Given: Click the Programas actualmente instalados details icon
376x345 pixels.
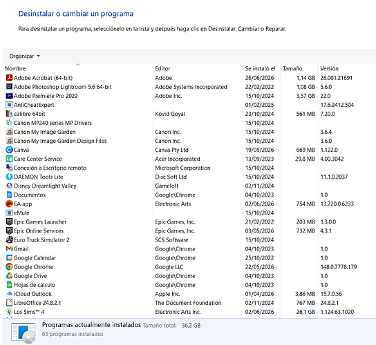Looking at the screenshot, I should (x=23, y=333).
